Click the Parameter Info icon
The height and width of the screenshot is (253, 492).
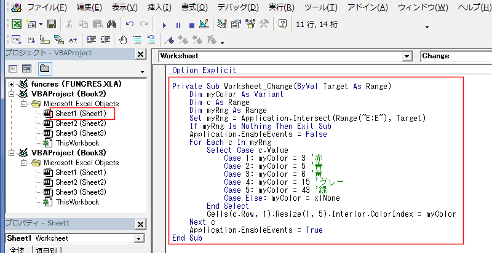click(59, 40)
